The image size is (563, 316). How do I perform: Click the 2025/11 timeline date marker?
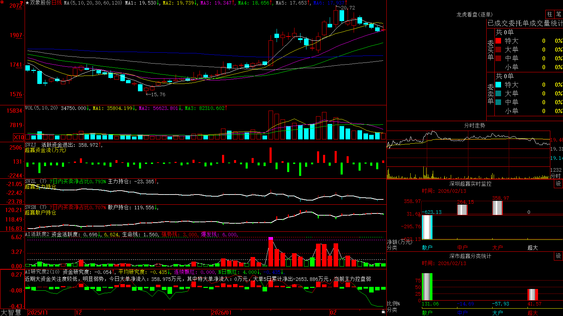tap(38, 312)
